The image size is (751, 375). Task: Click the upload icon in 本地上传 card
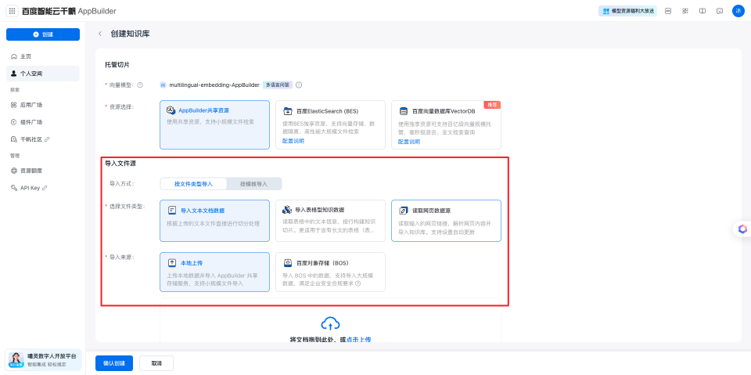coord(172,263)
